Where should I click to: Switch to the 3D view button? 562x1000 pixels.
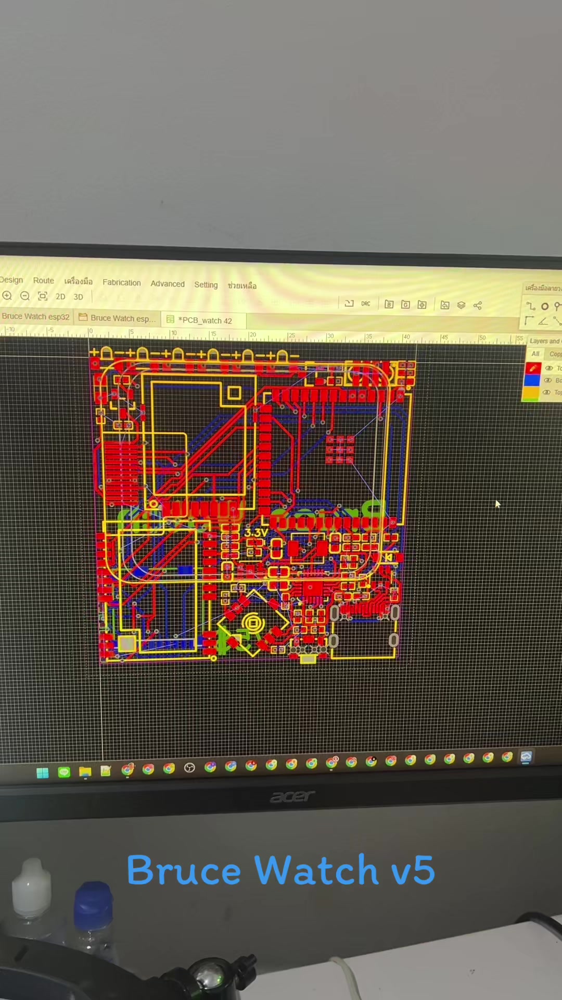coord(78,297)
